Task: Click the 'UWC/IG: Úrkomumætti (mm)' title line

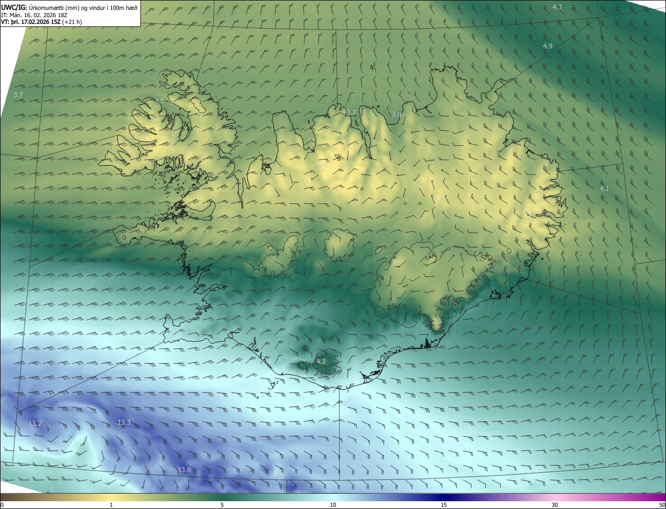Action: pyautogui.click(x=69, y=7)
